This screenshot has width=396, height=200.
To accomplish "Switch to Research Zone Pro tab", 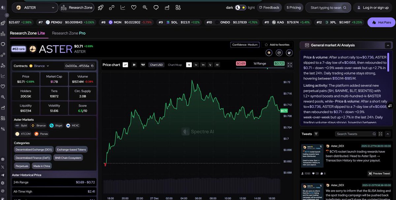I will click(x=69, y=33).
